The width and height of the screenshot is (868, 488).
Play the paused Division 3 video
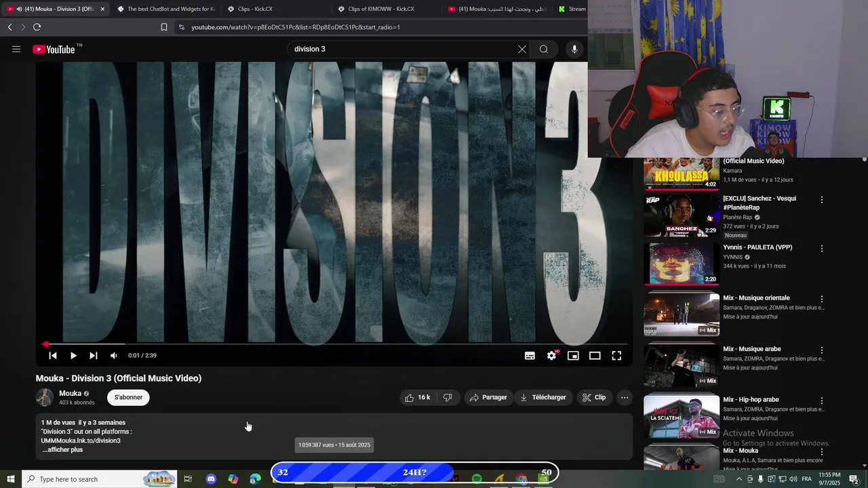[x=73, y=355]
